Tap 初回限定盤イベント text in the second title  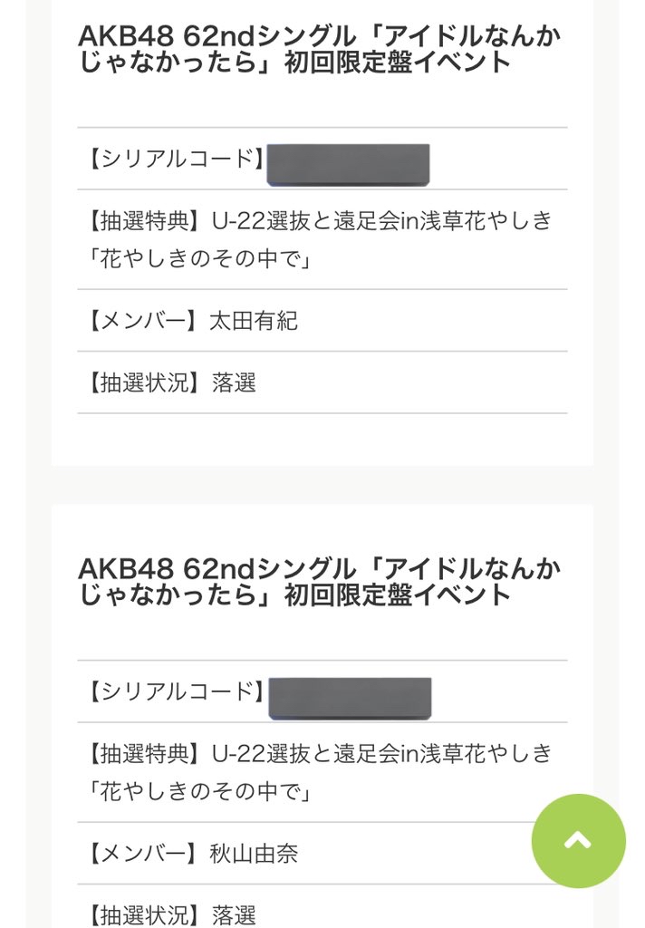[397, 595]
